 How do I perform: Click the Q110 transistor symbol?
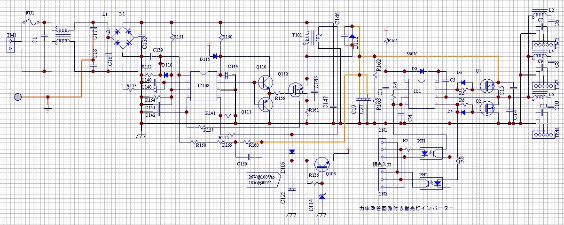pyautogui.click(x=266, y=82)
